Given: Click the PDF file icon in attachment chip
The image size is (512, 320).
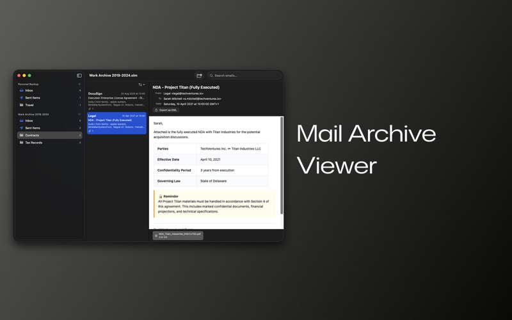Looking at the screenshot, I should 156,236.
